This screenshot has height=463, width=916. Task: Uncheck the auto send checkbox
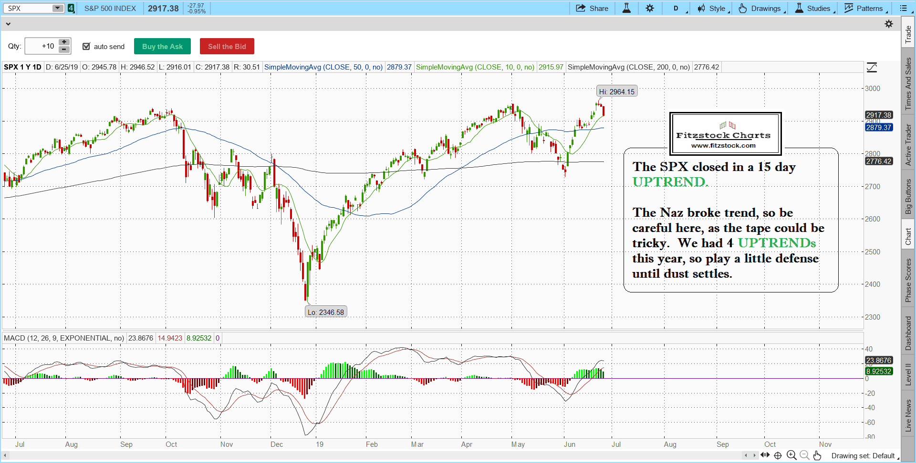click(86, 46)
